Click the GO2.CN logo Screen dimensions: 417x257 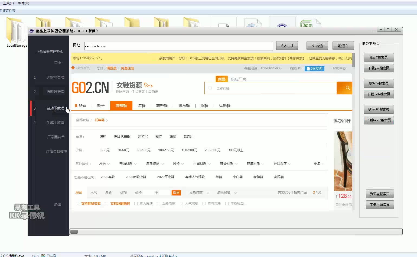(x=90, y=88)
